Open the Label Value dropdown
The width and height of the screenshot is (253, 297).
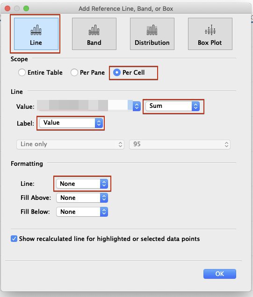tap(71, 123)
